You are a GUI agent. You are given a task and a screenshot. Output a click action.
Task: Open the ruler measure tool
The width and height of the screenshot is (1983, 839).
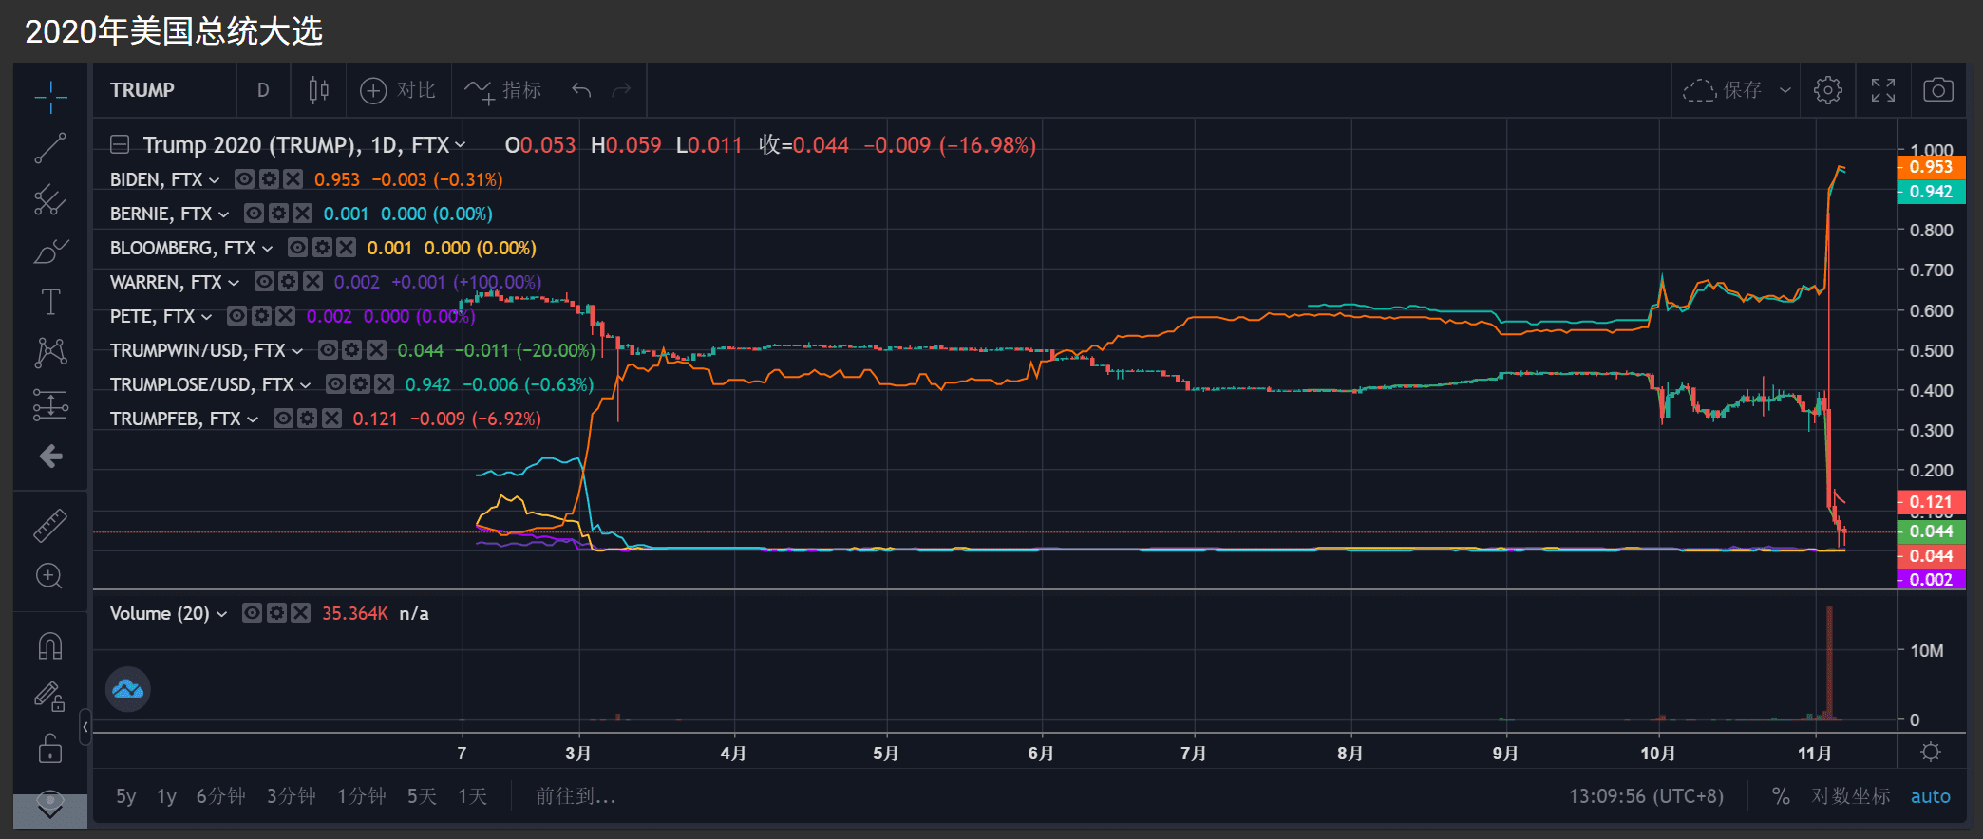[x=50, y=526]
